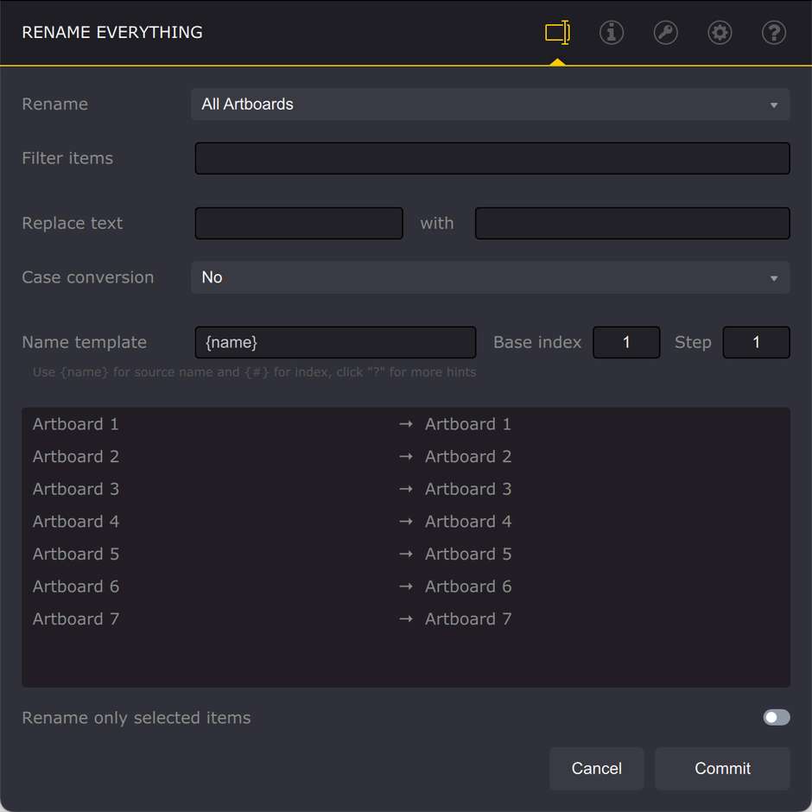Viewport: 812px width, 812px height.
Task: Click the Commit button
Action: pyautogui.click(x=722, y=768)
